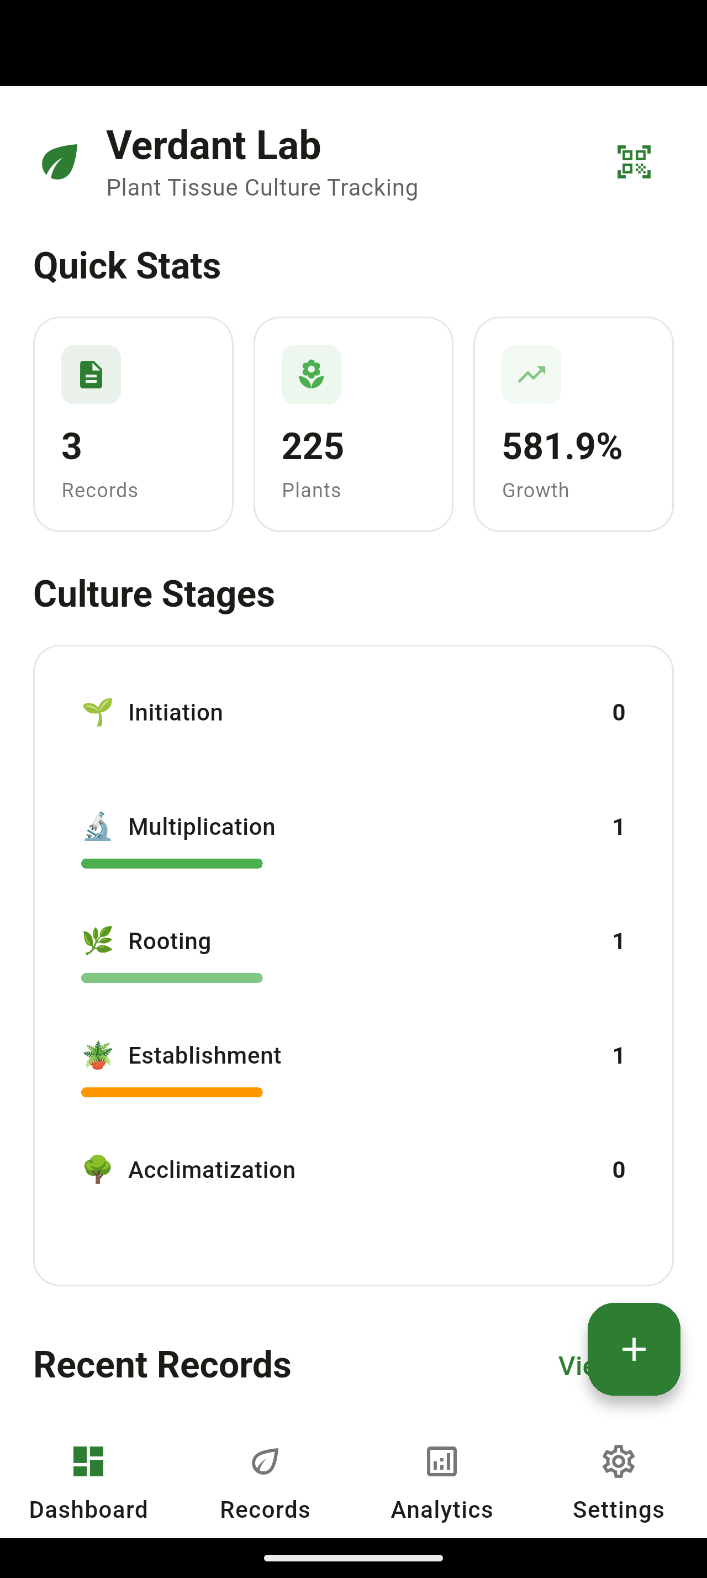Image resolution: width=707 pixels, height=1578 pixels.
Task: Click the Rooting herb icon
Action: (97, 940)
